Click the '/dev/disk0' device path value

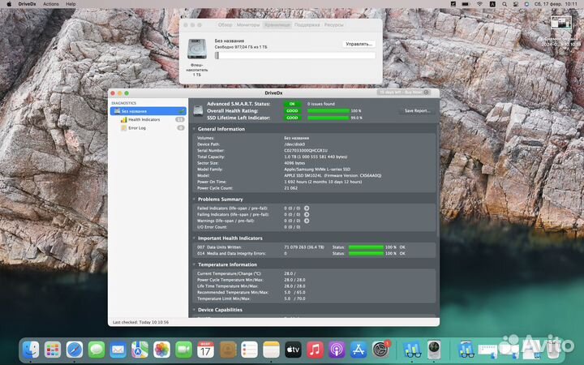point(294,144)
